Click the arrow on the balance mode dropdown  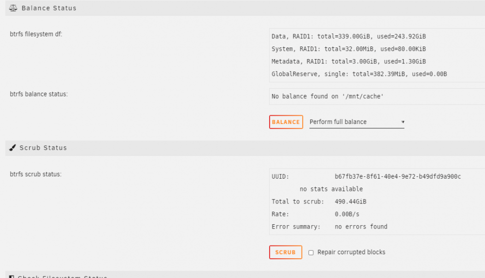[403, 122]
